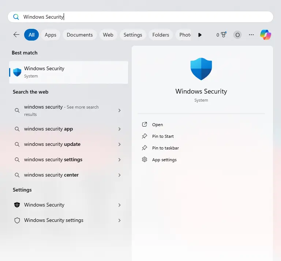The image size is (281, 261).
Task: Switch to the Documents filter tab
Action: (x=80, y=35)
